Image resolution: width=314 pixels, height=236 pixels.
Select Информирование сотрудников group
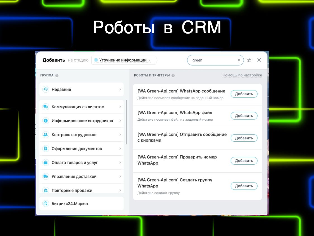pyautogui.click(x=82, y=121)
